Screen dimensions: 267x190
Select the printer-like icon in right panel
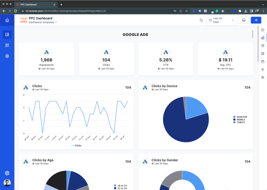pos(263,61)
